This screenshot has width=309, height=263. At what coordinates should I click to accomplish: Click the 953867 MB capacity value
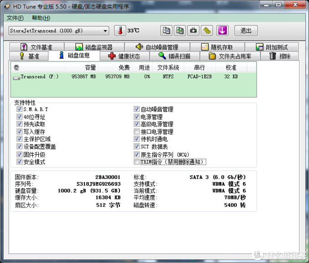click(84, 76)
